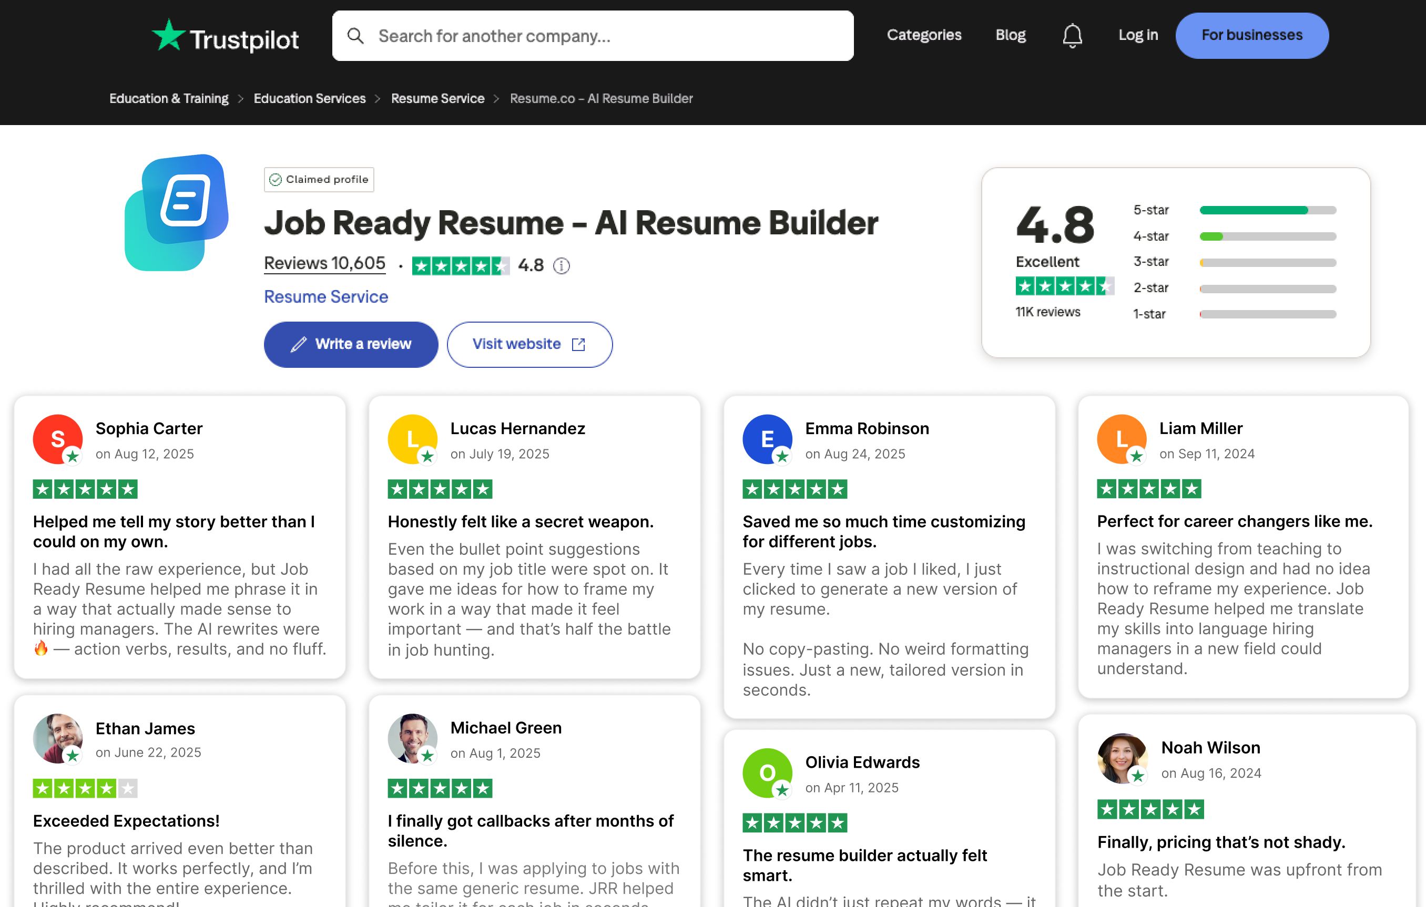
Task: Click the 'on Sep 11, 2024' review date
Action: (1207, 454)
